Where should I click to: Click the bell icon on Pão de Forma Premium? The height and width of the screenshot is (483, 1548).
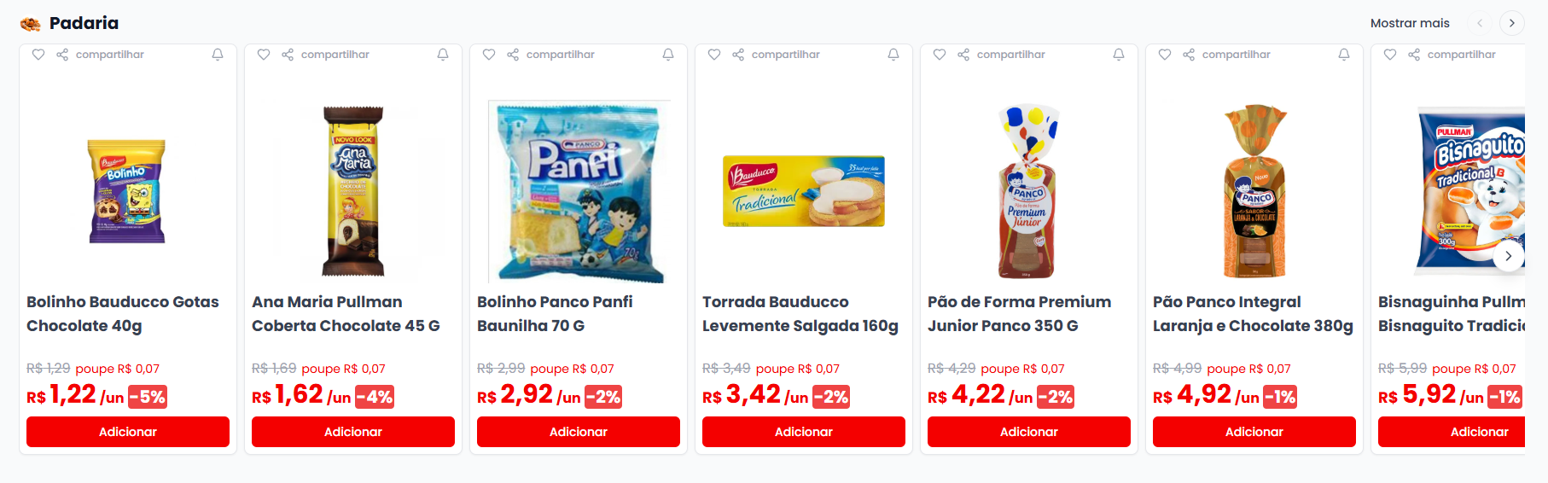pos(1119,55)
